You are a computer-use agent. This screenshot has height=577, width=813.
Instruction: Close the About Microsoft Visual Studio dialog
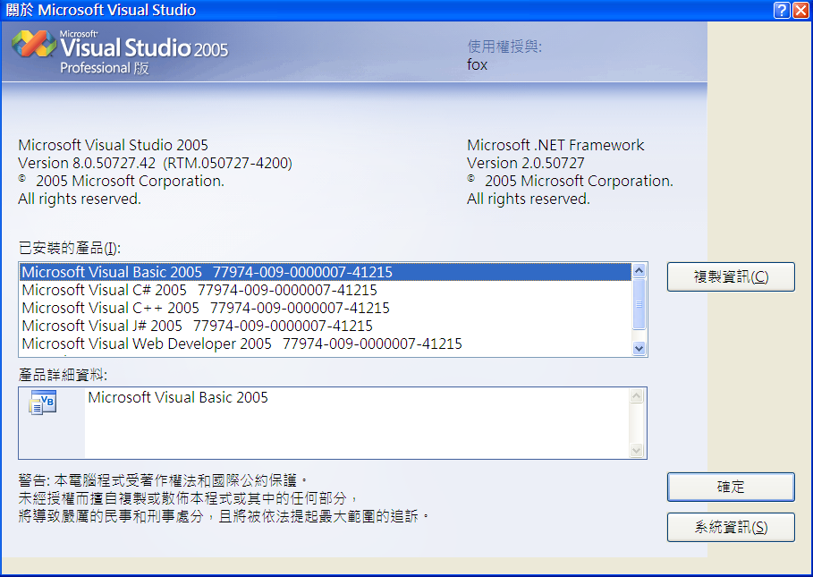(800, 10)
